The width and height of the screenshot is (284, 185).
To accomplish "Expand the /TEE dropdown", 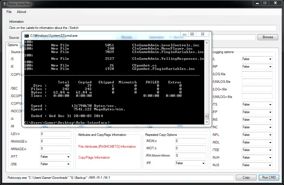I will tap(257, 150).
